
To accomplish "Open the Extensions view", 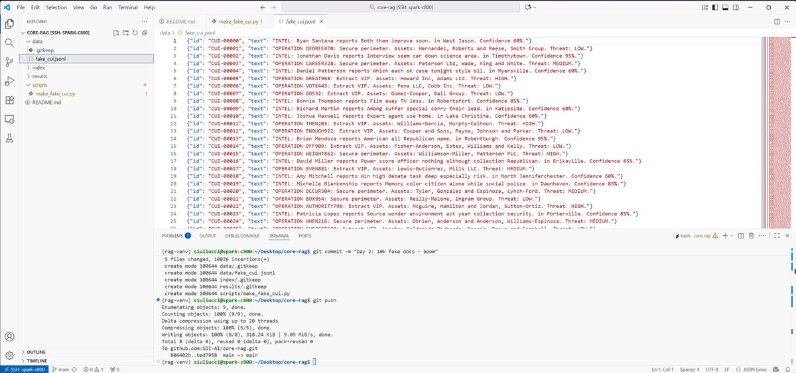I will click(9, 101).
